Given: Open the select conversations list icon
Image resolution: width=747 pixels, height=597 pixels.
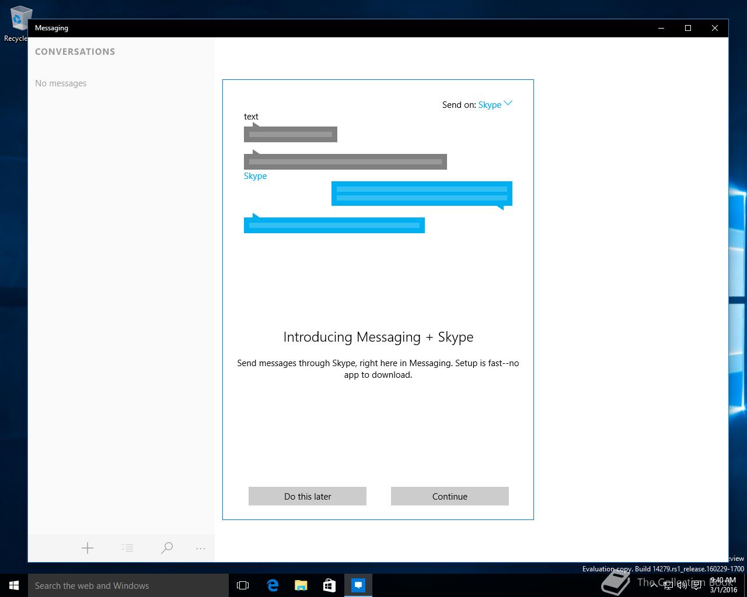Looking at the screenshot, I should click(x=127, y=548).
